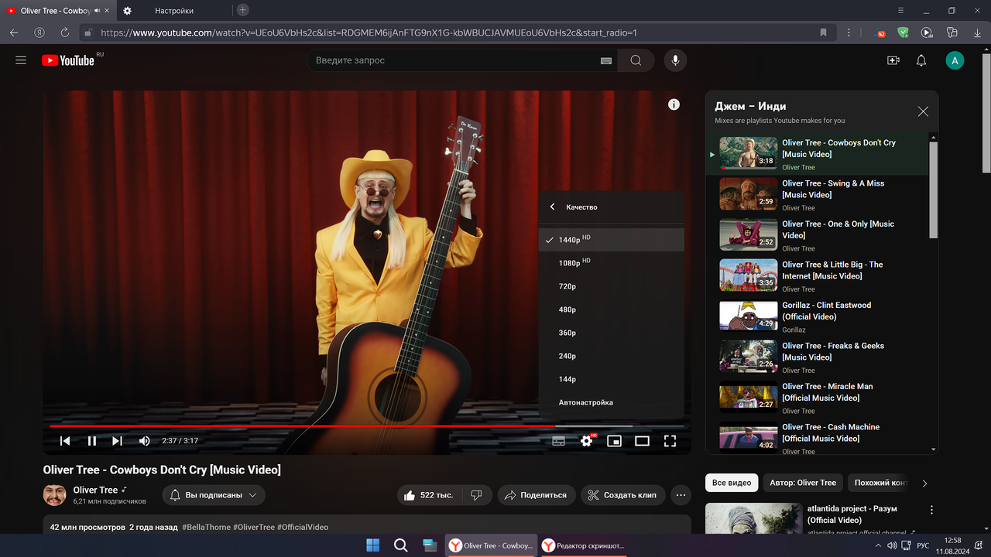Screen dimensions: 991x557
Task: Open the Вы подписаны subscription dropdown
Action: [x=214, y=495]
